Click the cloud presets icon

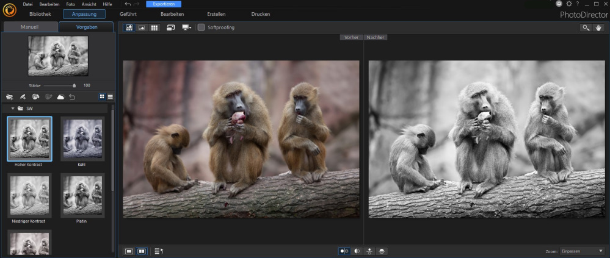(x=60, y=97)
